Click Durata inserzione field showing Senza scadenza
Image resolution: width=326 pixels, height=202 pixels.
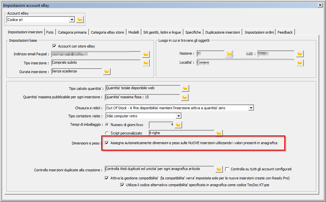point(77,71)
